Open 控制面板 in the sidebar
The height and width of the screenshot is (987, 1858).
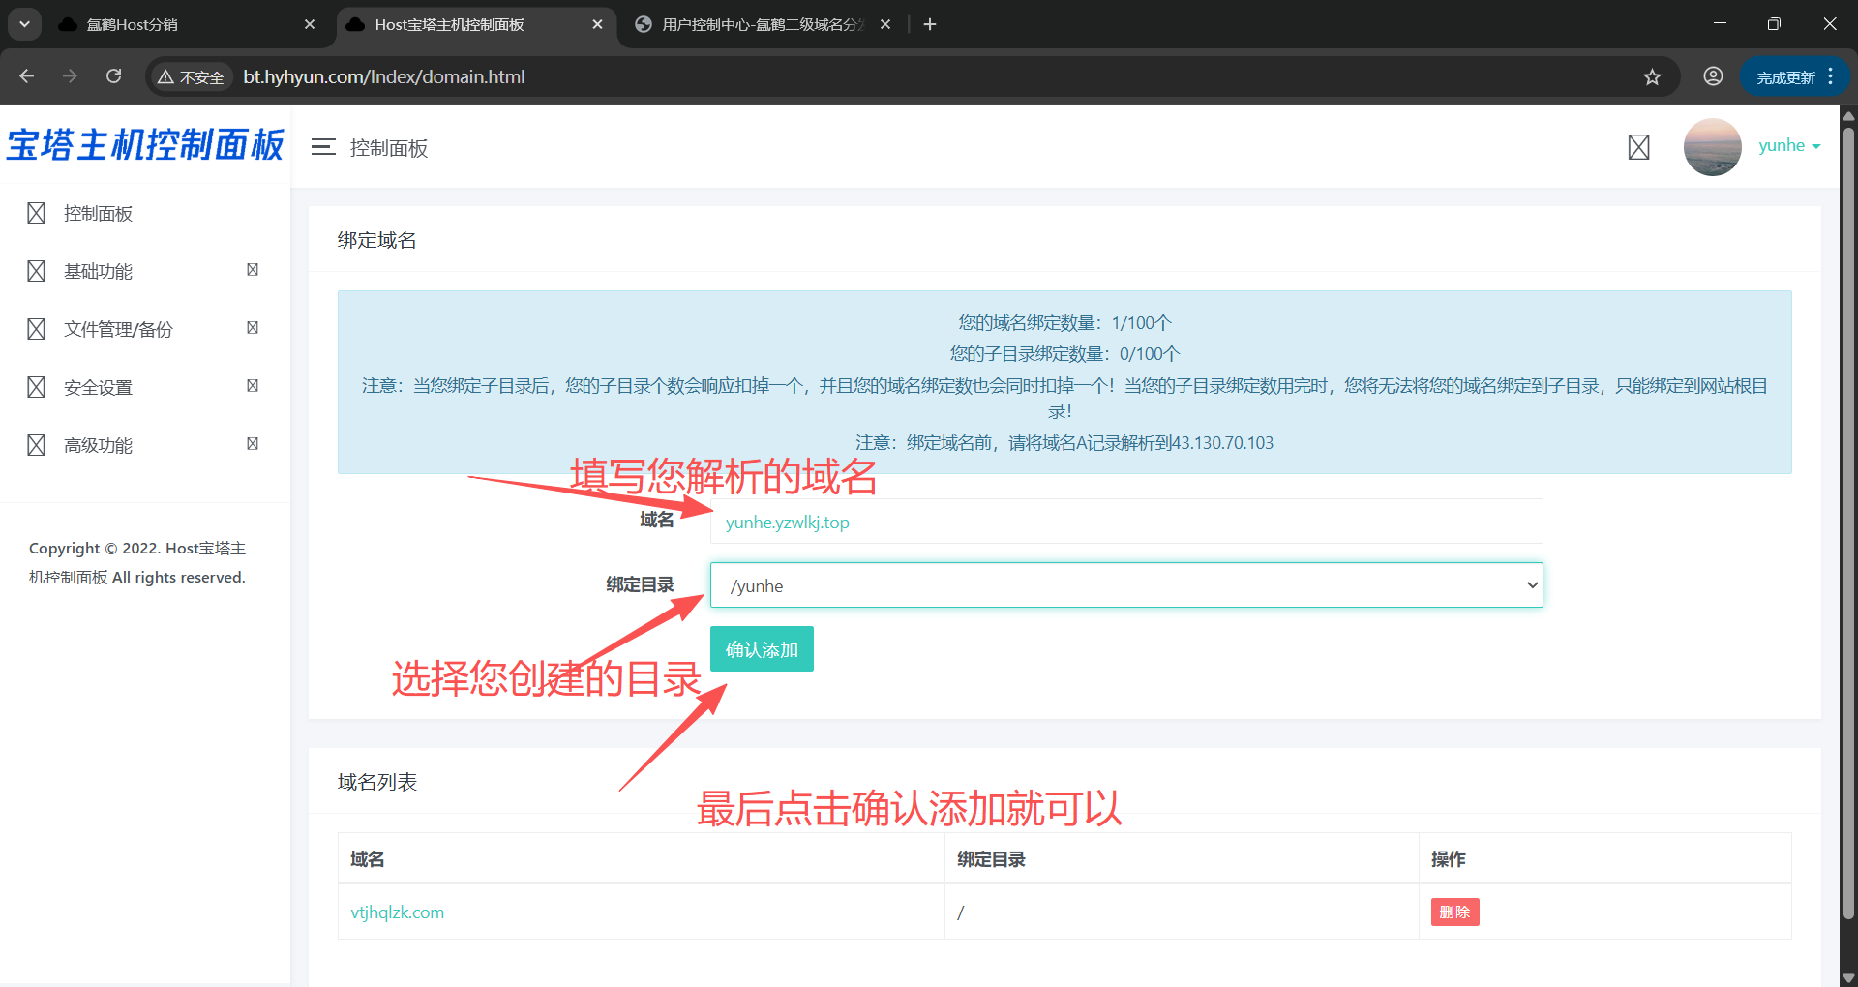point(145,213)
